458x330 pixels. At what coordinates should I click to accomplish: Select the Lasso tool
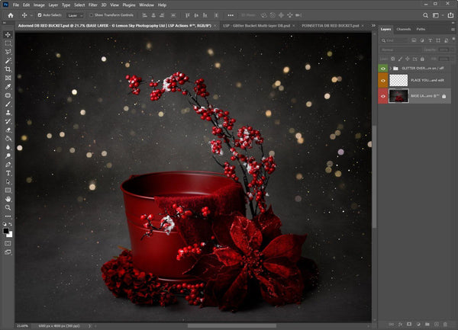pyautogui.click(x=8, y=52)
